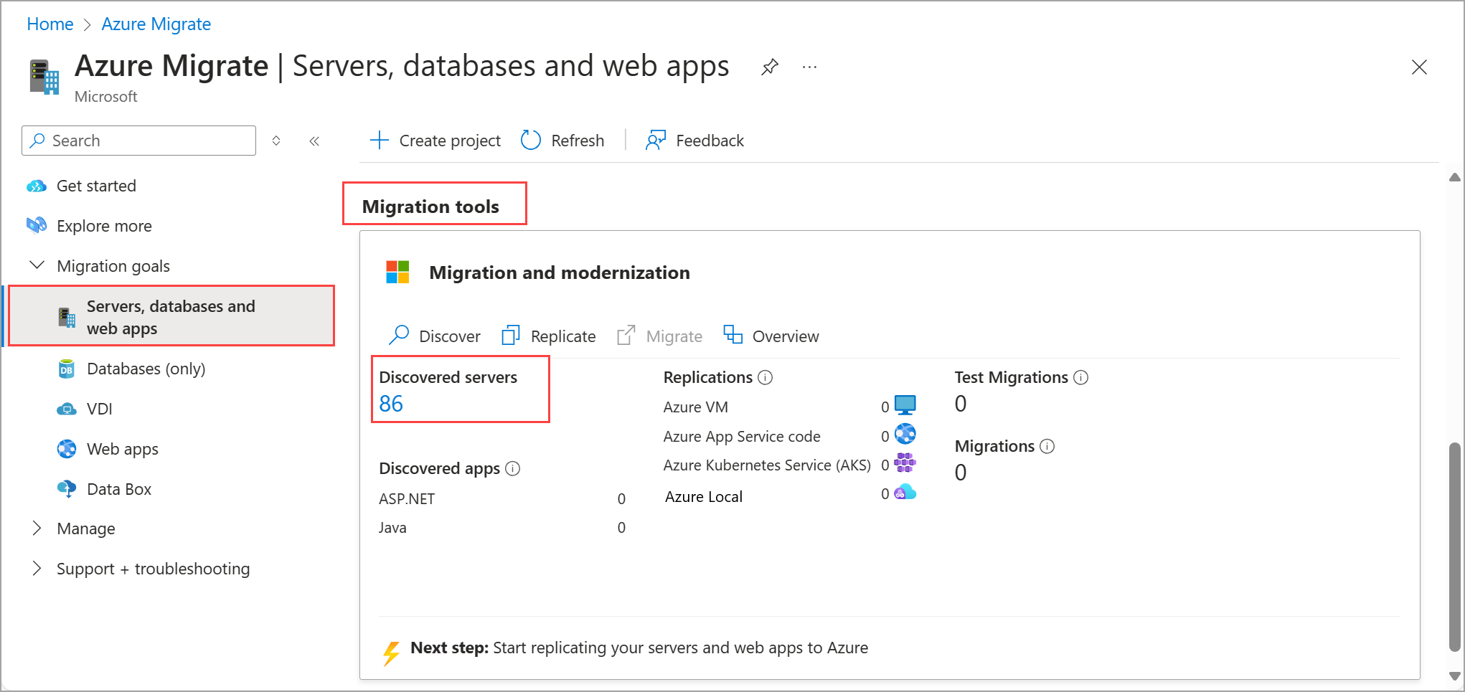Click the Replications info icon
This screenshot has height=692, width=1465.
(766, 378)
